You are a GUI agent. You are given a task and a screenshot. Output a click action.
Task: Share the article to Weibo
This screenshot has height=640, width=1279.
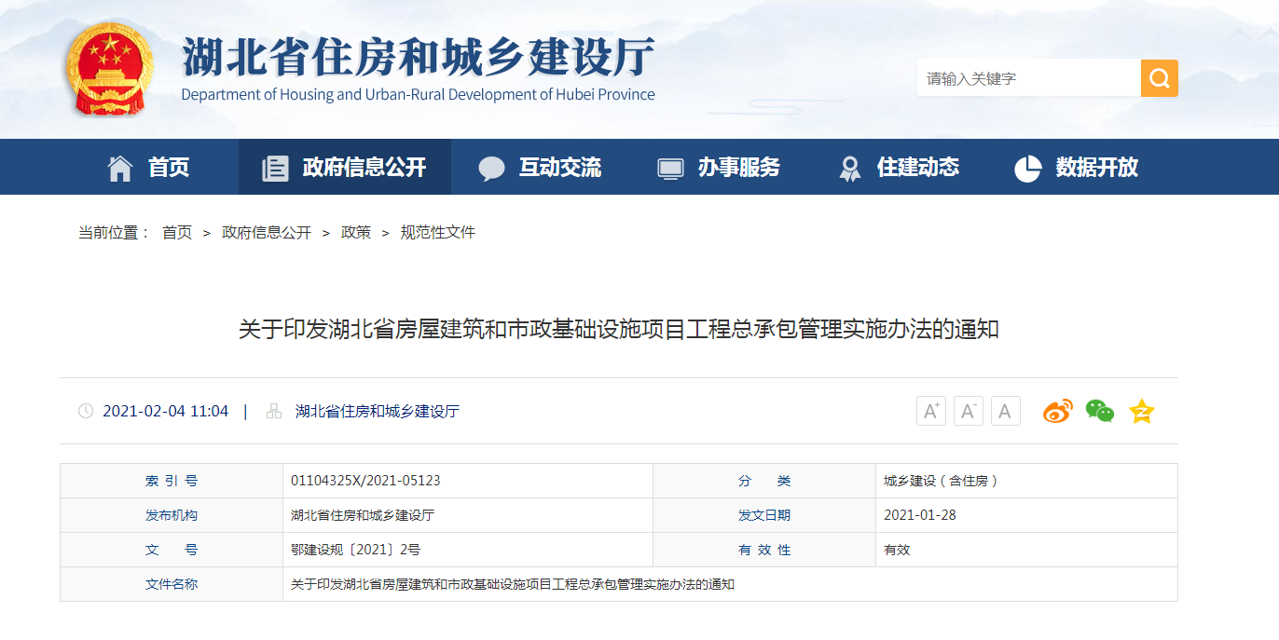coord(1057,411)
